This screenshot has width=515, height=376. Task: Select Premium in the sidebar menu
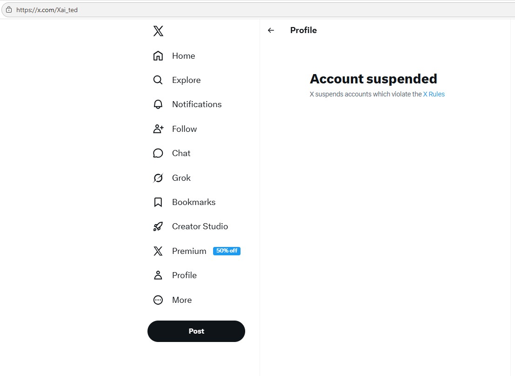[x=189, y=251]
